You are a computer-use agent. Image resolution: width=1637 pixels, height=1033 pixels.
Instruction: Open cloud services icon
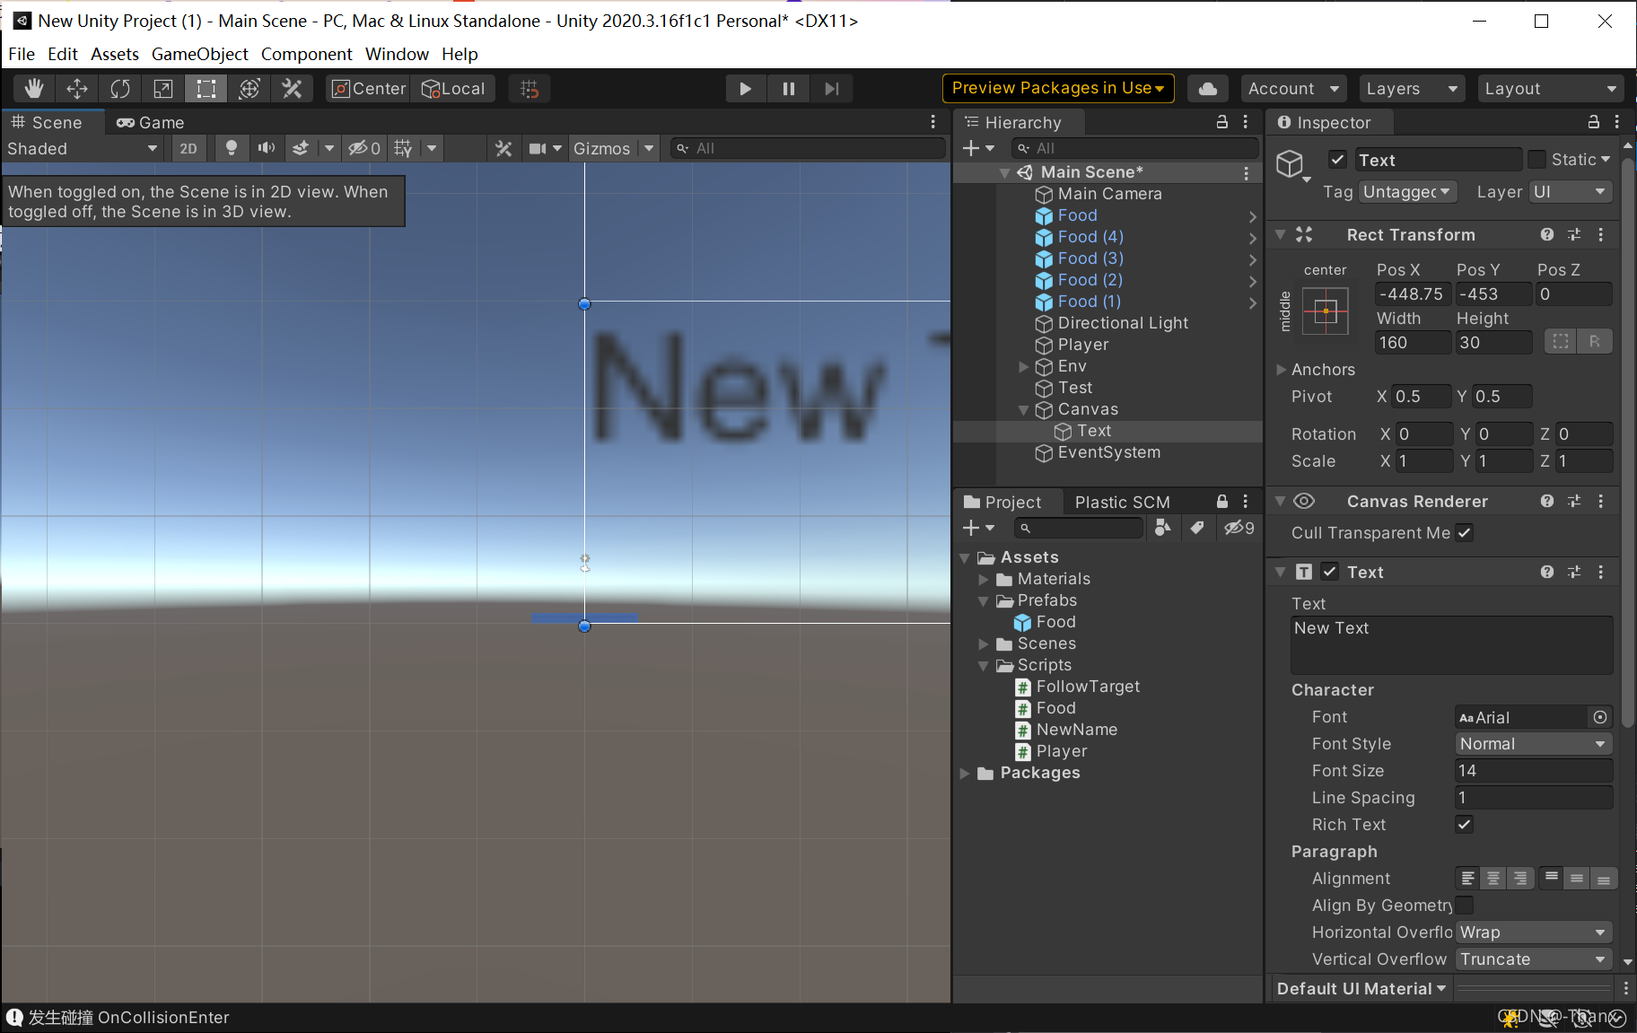tap(1208, 89)
